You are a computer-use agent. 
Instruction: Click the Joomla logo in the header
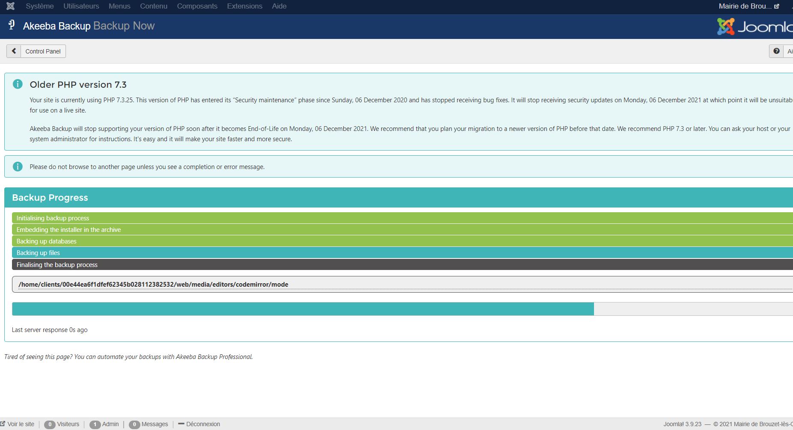[755, 27]
